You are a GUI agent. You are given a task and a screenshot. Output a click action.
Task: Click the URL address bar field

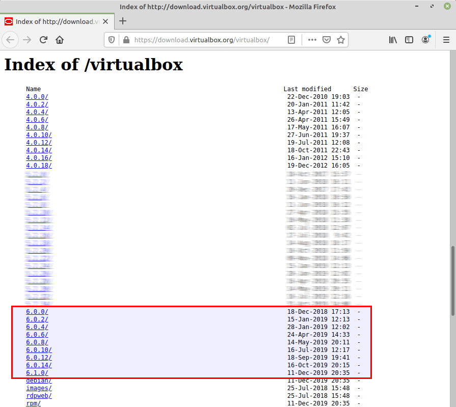pyautogui.click(x=204, y=40)
